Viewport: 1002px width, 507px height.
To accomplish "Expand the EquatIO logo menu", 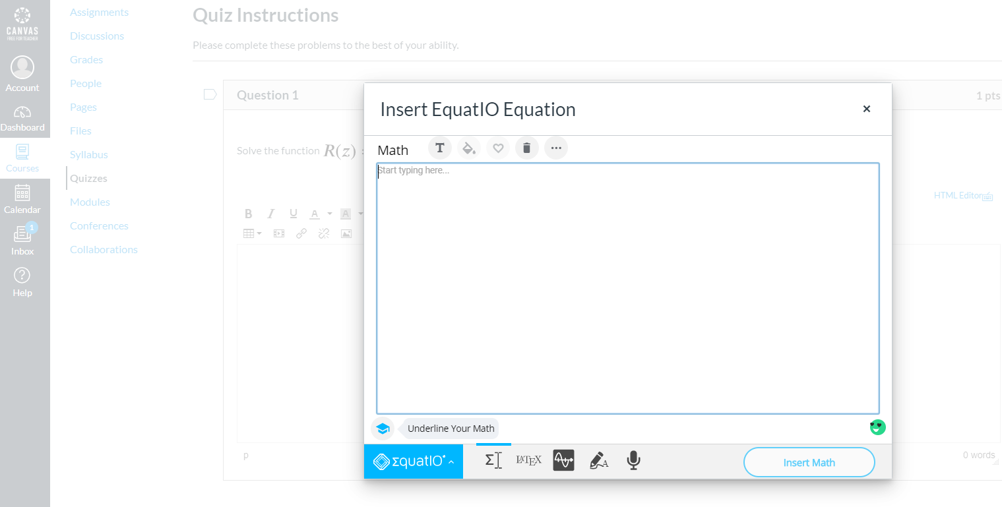I will (414, 462).
